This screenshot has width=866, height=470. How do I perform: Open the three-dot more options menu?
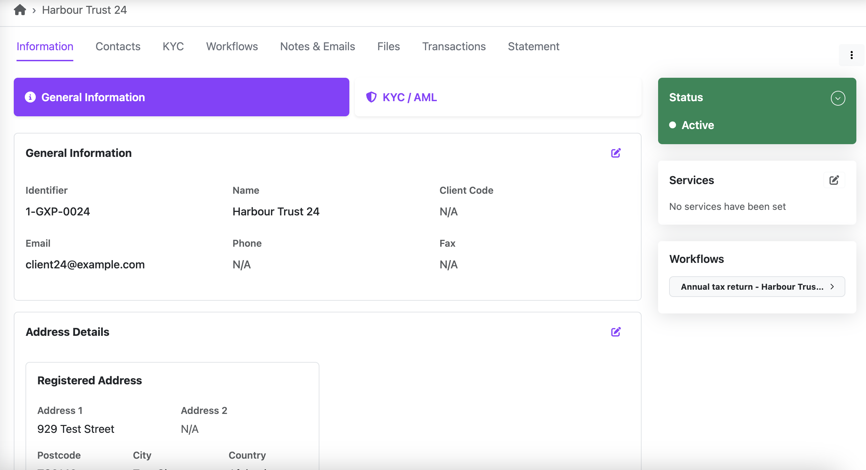coord(852,55)
